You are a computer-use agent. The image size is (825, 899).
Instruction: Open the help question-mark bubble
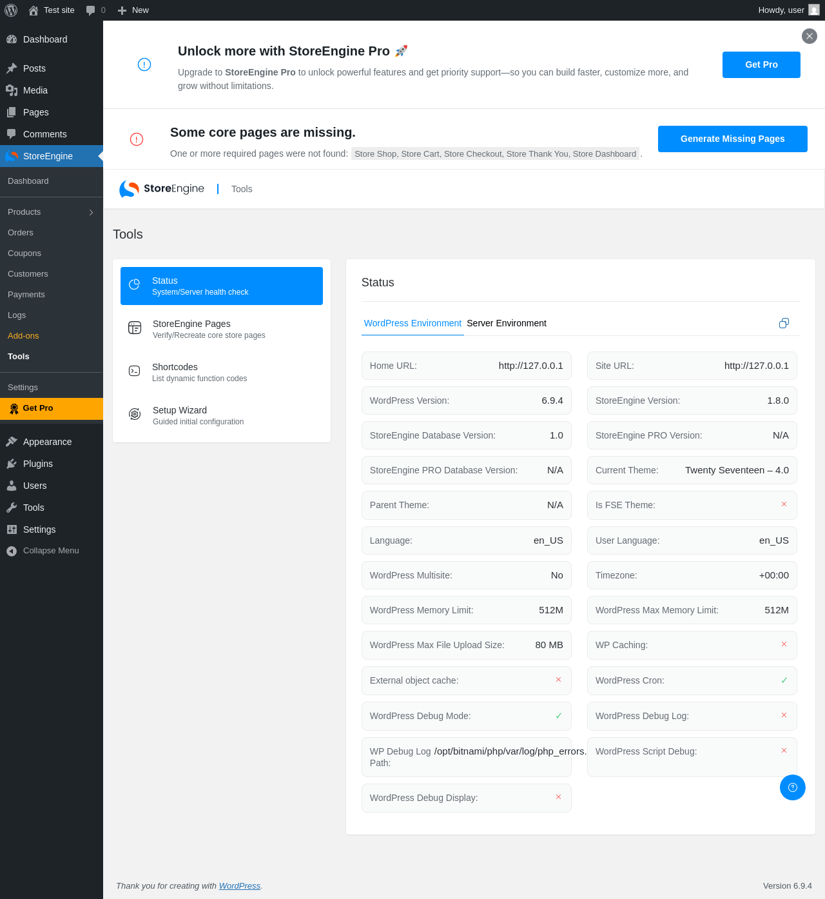pos(793,787)
